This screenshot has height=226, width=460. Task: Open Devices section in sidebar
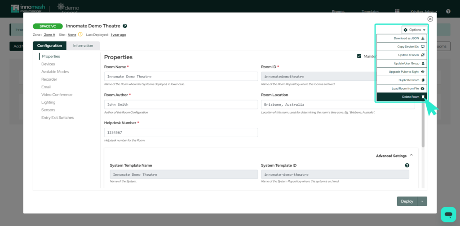48,64
